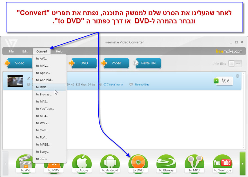Click the Paste URL button
Image resolution: width=248 pixels, height=177 pixels.
click(147, 63)
